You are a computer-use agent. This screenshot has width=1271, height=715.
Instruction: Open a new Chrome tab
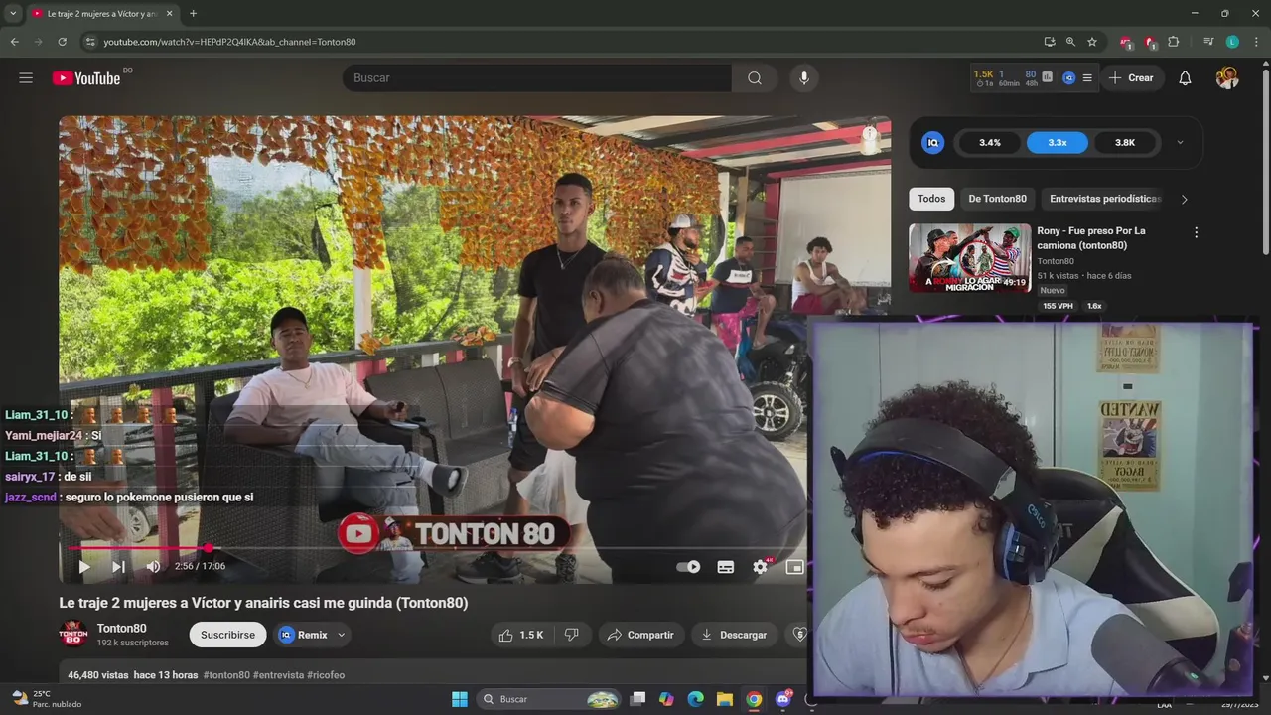coord(193,14)
